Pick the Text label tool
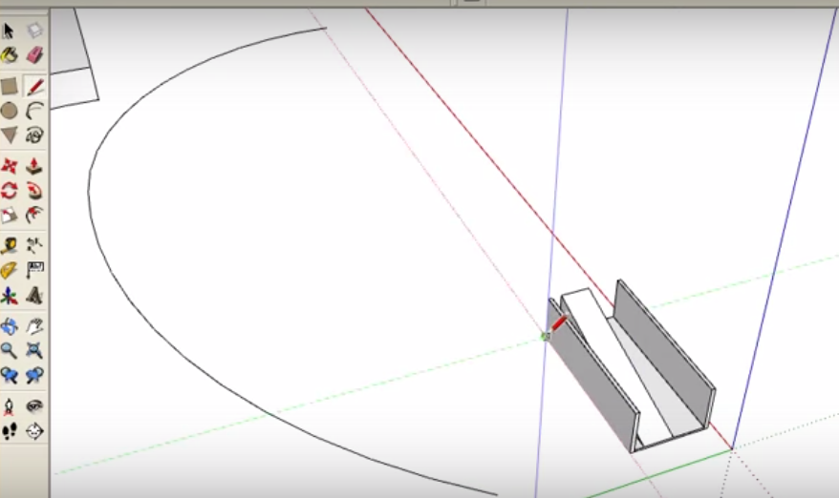Screen dimensions: 839x498 34,270
